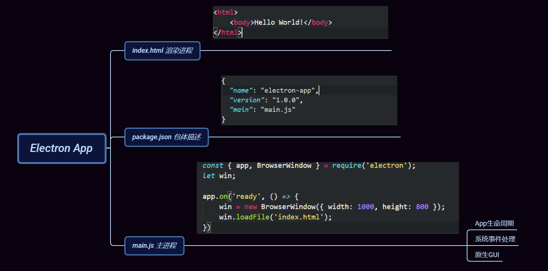Screen dimensions: 548x271
Task: Select the Electron App root node
Action: [x=62, y=148]
